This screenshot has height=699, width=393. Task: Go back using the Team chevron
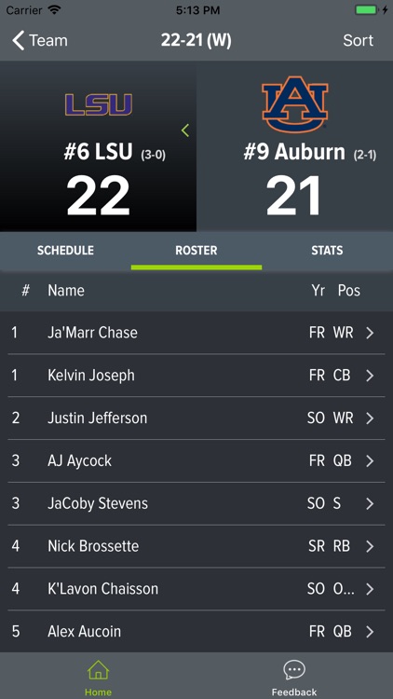(19, 41)
